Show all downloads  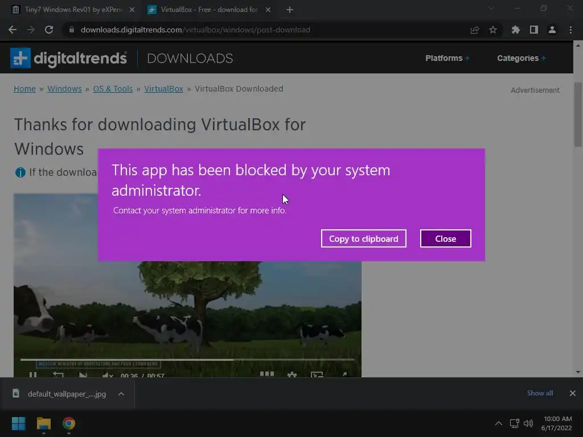(540, 393)
